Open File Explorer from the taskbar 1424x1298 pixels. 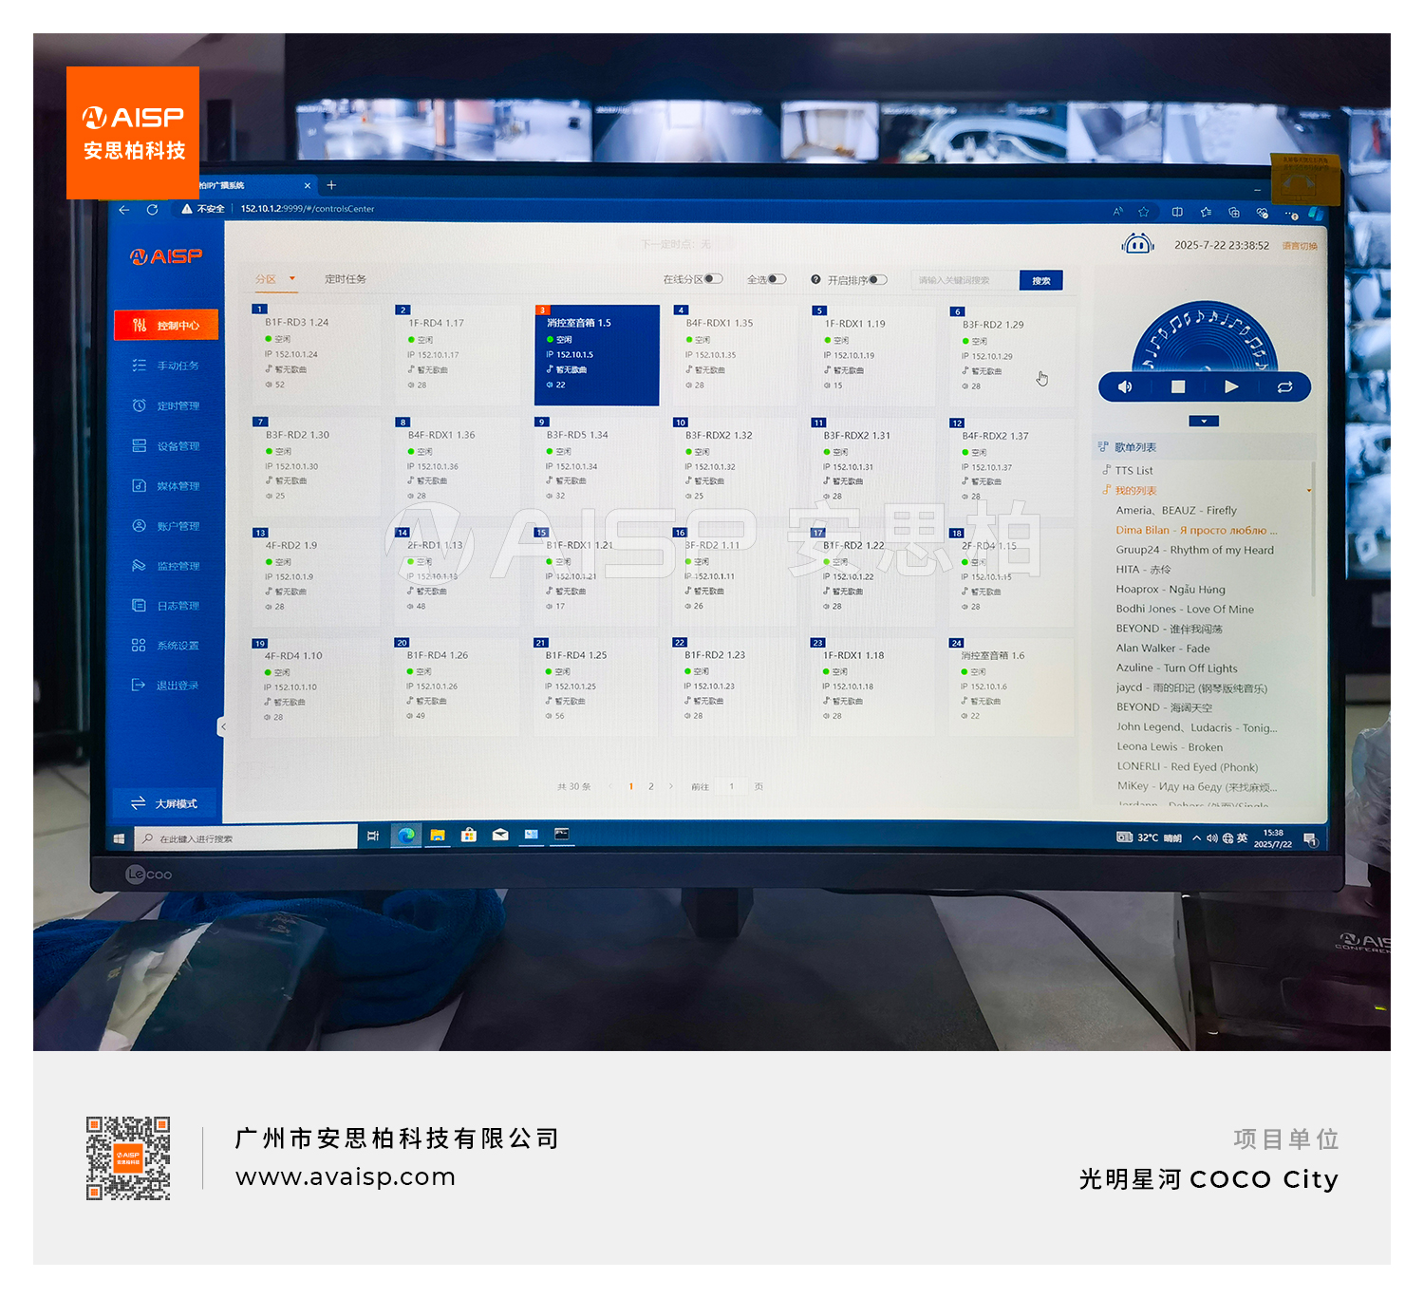438,836
